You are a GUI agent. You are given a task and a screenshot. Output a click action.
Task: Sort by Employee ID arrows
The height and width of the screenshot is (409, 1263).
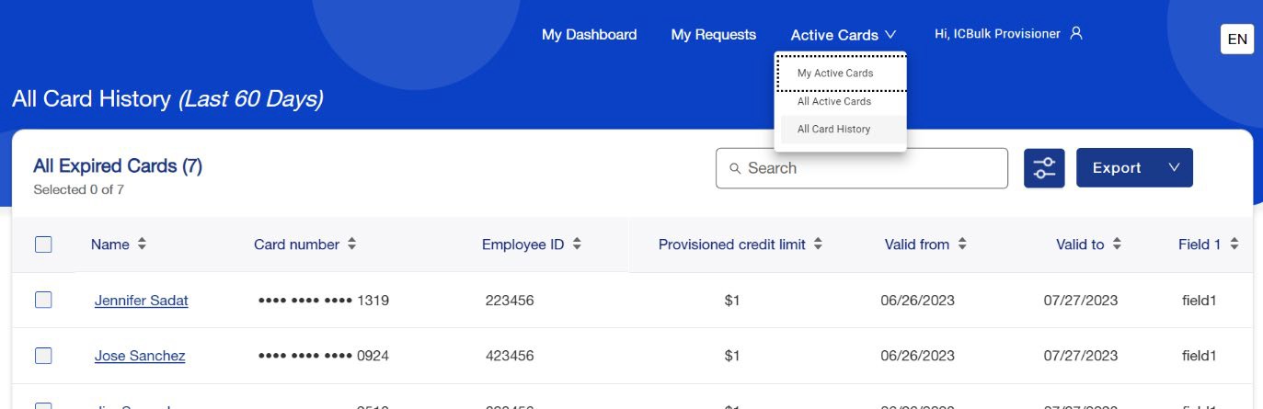point(577,244)
